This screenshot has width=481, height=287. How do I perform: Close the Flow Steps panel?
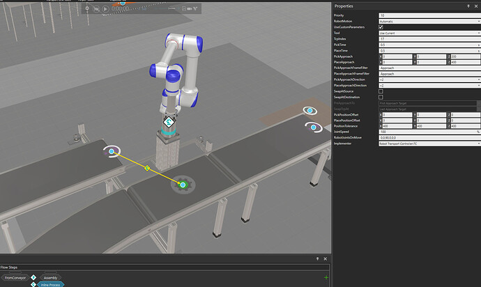[325, 259]
